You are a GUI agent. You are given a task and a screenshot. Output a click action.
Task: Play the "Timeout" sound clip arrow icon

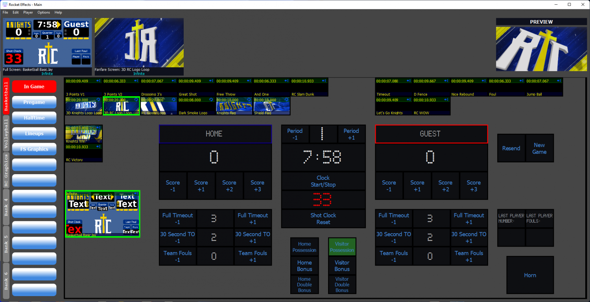click(408, 81)
